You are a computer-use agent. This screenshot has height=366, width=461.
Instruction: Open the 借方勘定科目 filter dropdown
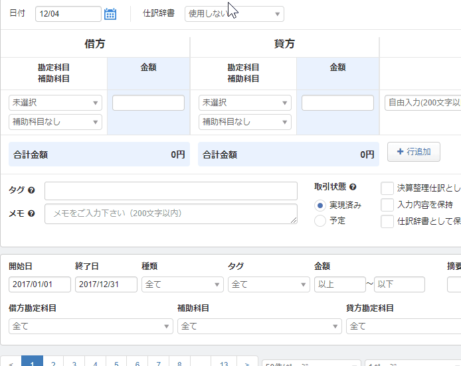pyautogui.click(x=91, y=326)
